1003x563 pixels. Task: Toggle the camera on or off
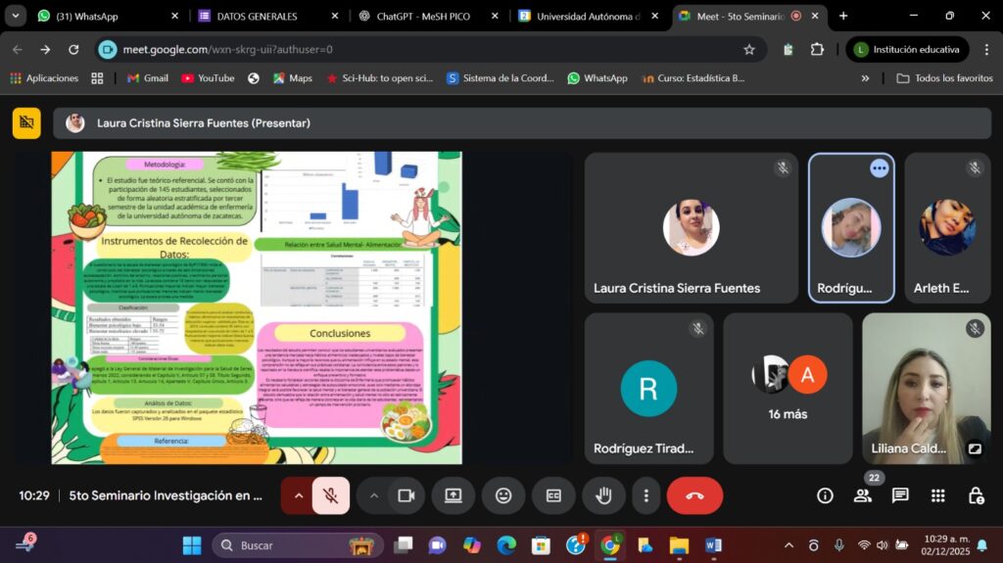[406, 495]
